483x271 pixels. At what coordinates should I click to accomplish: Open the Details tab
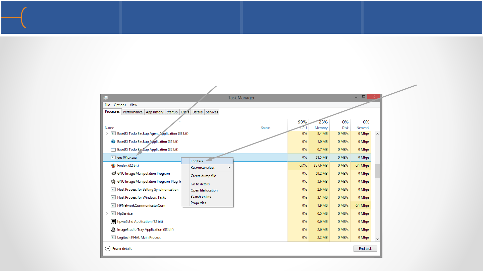pyautogui.click(x=198, y=112)
